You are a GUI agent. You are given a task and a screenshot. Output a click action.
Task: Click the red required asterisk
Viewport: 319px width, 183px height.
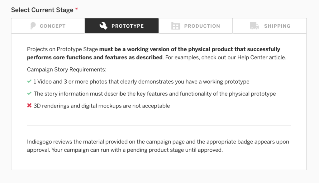click(77, 10)
